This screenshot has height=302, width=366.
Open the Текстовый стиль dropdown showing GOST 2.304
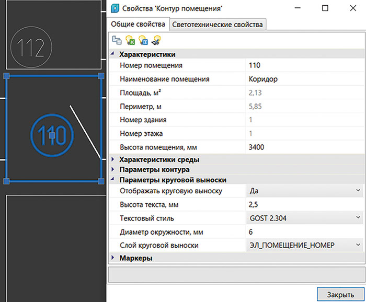pos(358,217)
